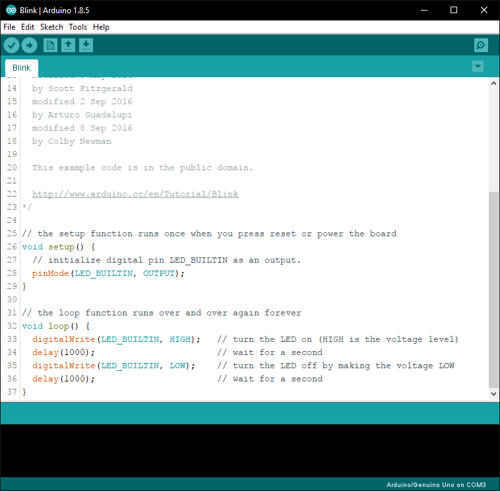Open a sketch with the Open icon
500x491 pixels.
68,46
